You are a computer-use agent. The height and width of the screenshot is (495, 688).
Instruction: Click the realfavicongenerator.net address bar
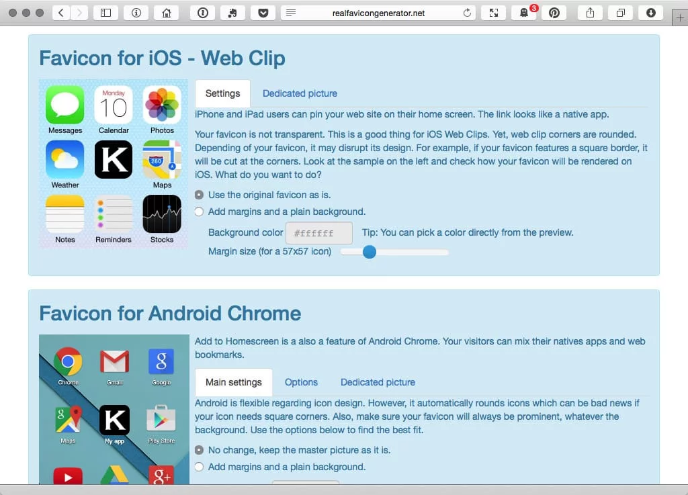[378, 13]
